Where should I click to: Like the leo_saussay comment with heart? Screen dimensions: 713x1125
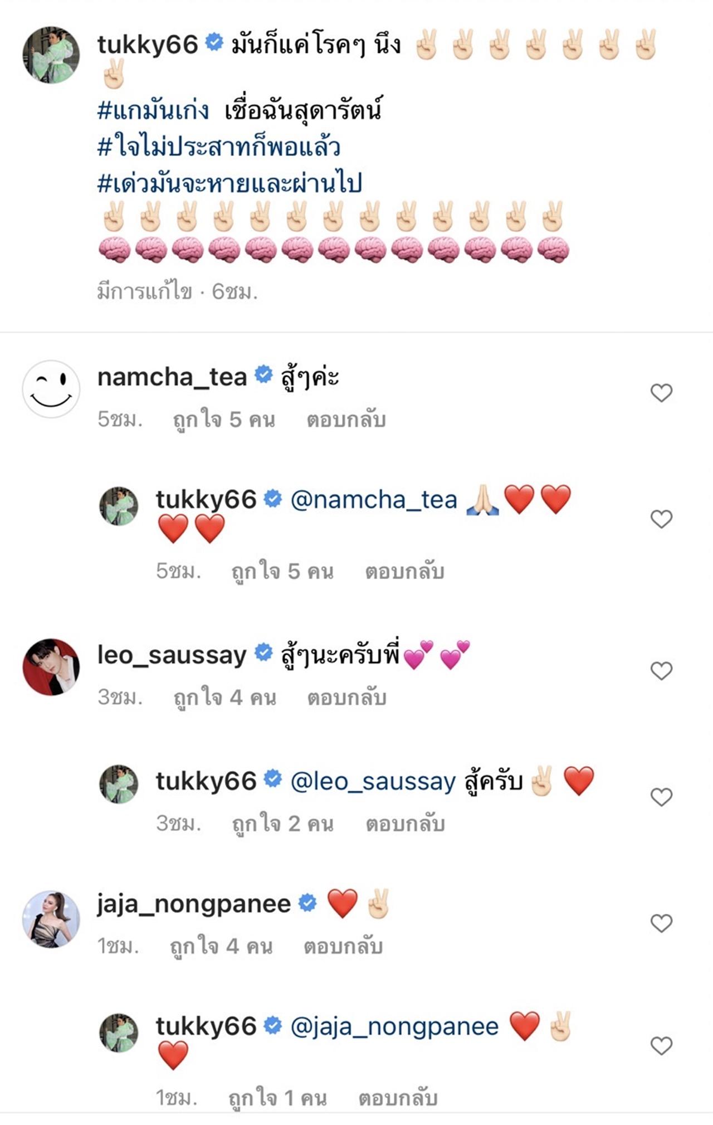(x=661, y=670)
